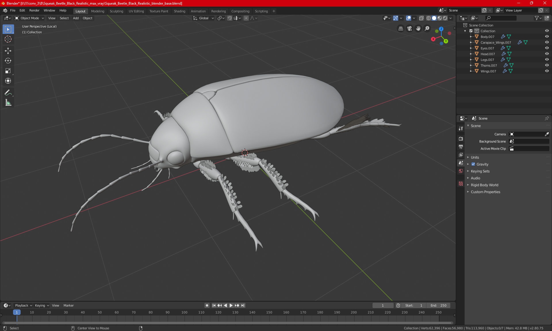Play the animation forward
The image size is (552, 331).
(x=231, y=305)
